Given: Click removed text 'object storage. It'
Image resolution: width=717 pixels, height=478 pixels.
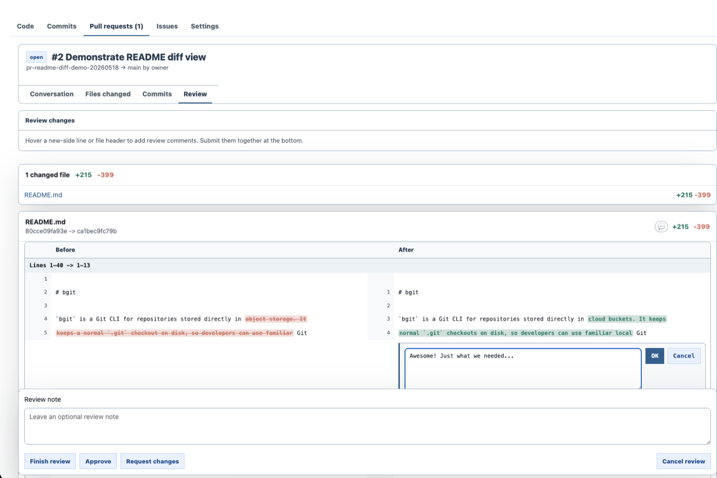Looking at the screenshot, I should pos(276,319).
